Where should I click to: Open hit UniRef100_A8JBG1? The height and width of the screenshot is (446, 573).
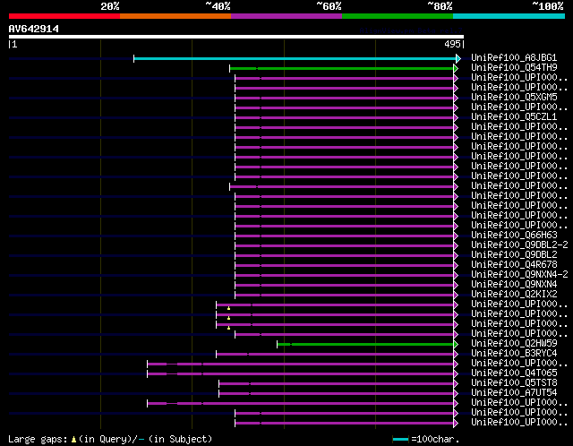[514, 57]
